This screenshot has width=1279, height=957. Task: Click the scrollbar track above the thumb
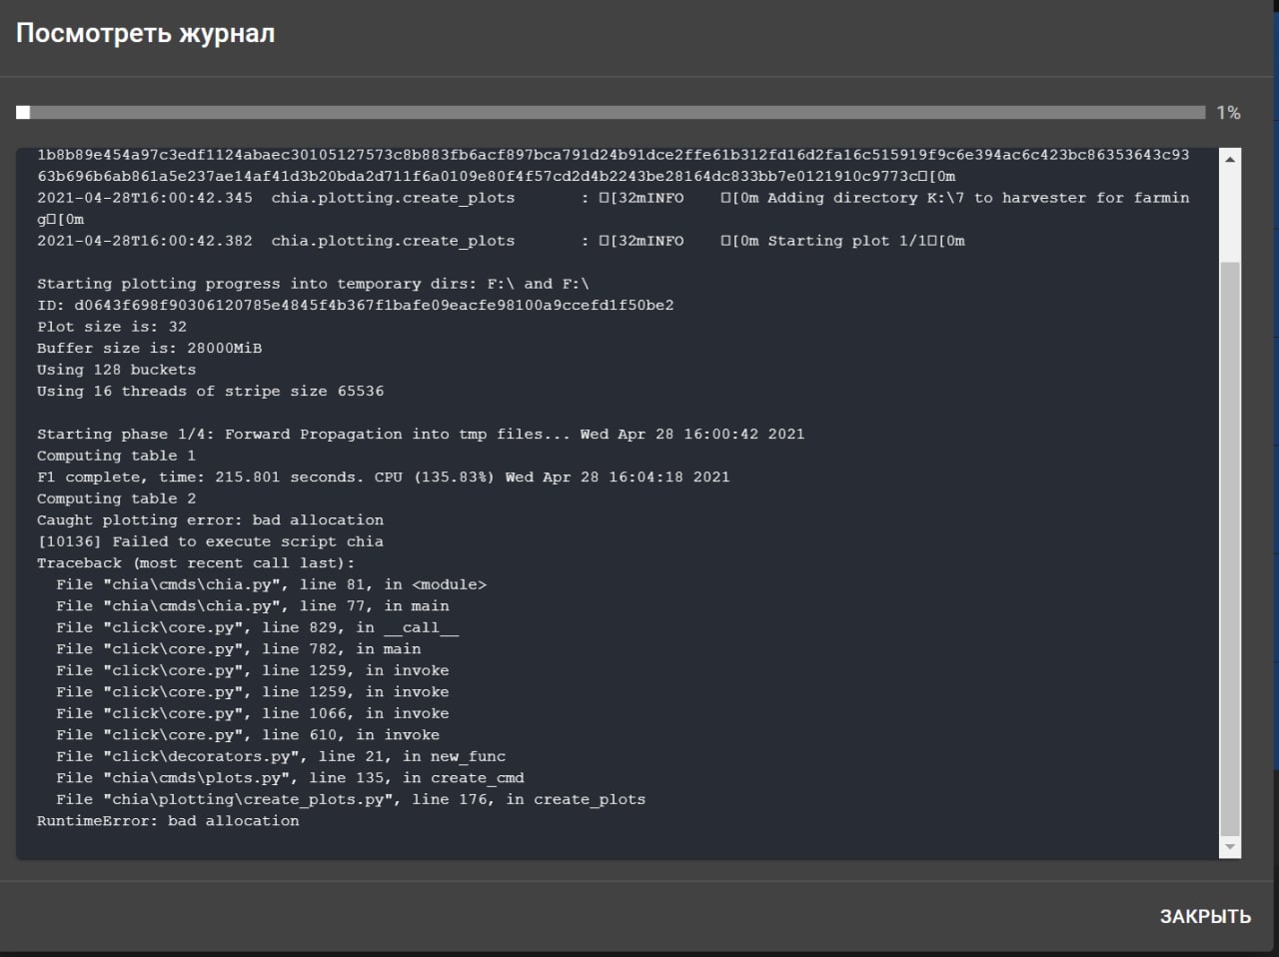click(x=1230, y=215)
